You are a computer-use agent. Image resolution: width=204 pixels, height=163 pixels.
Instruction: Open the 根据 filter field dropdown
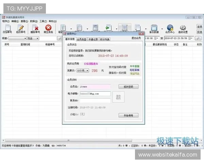18,38
